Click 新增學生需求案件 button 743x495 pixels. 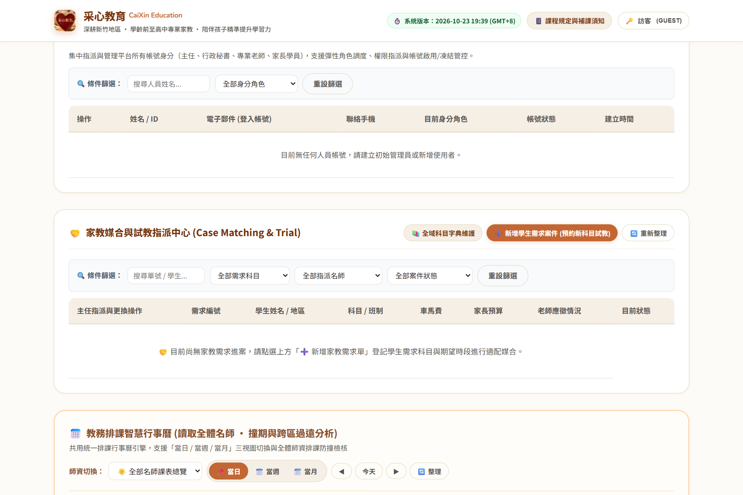coord(552,233)
